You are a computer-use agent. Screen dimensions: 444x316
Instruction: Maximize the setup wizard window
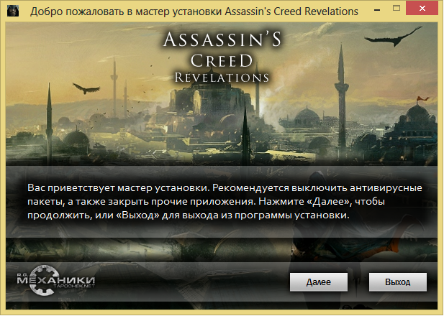(397, 8)
